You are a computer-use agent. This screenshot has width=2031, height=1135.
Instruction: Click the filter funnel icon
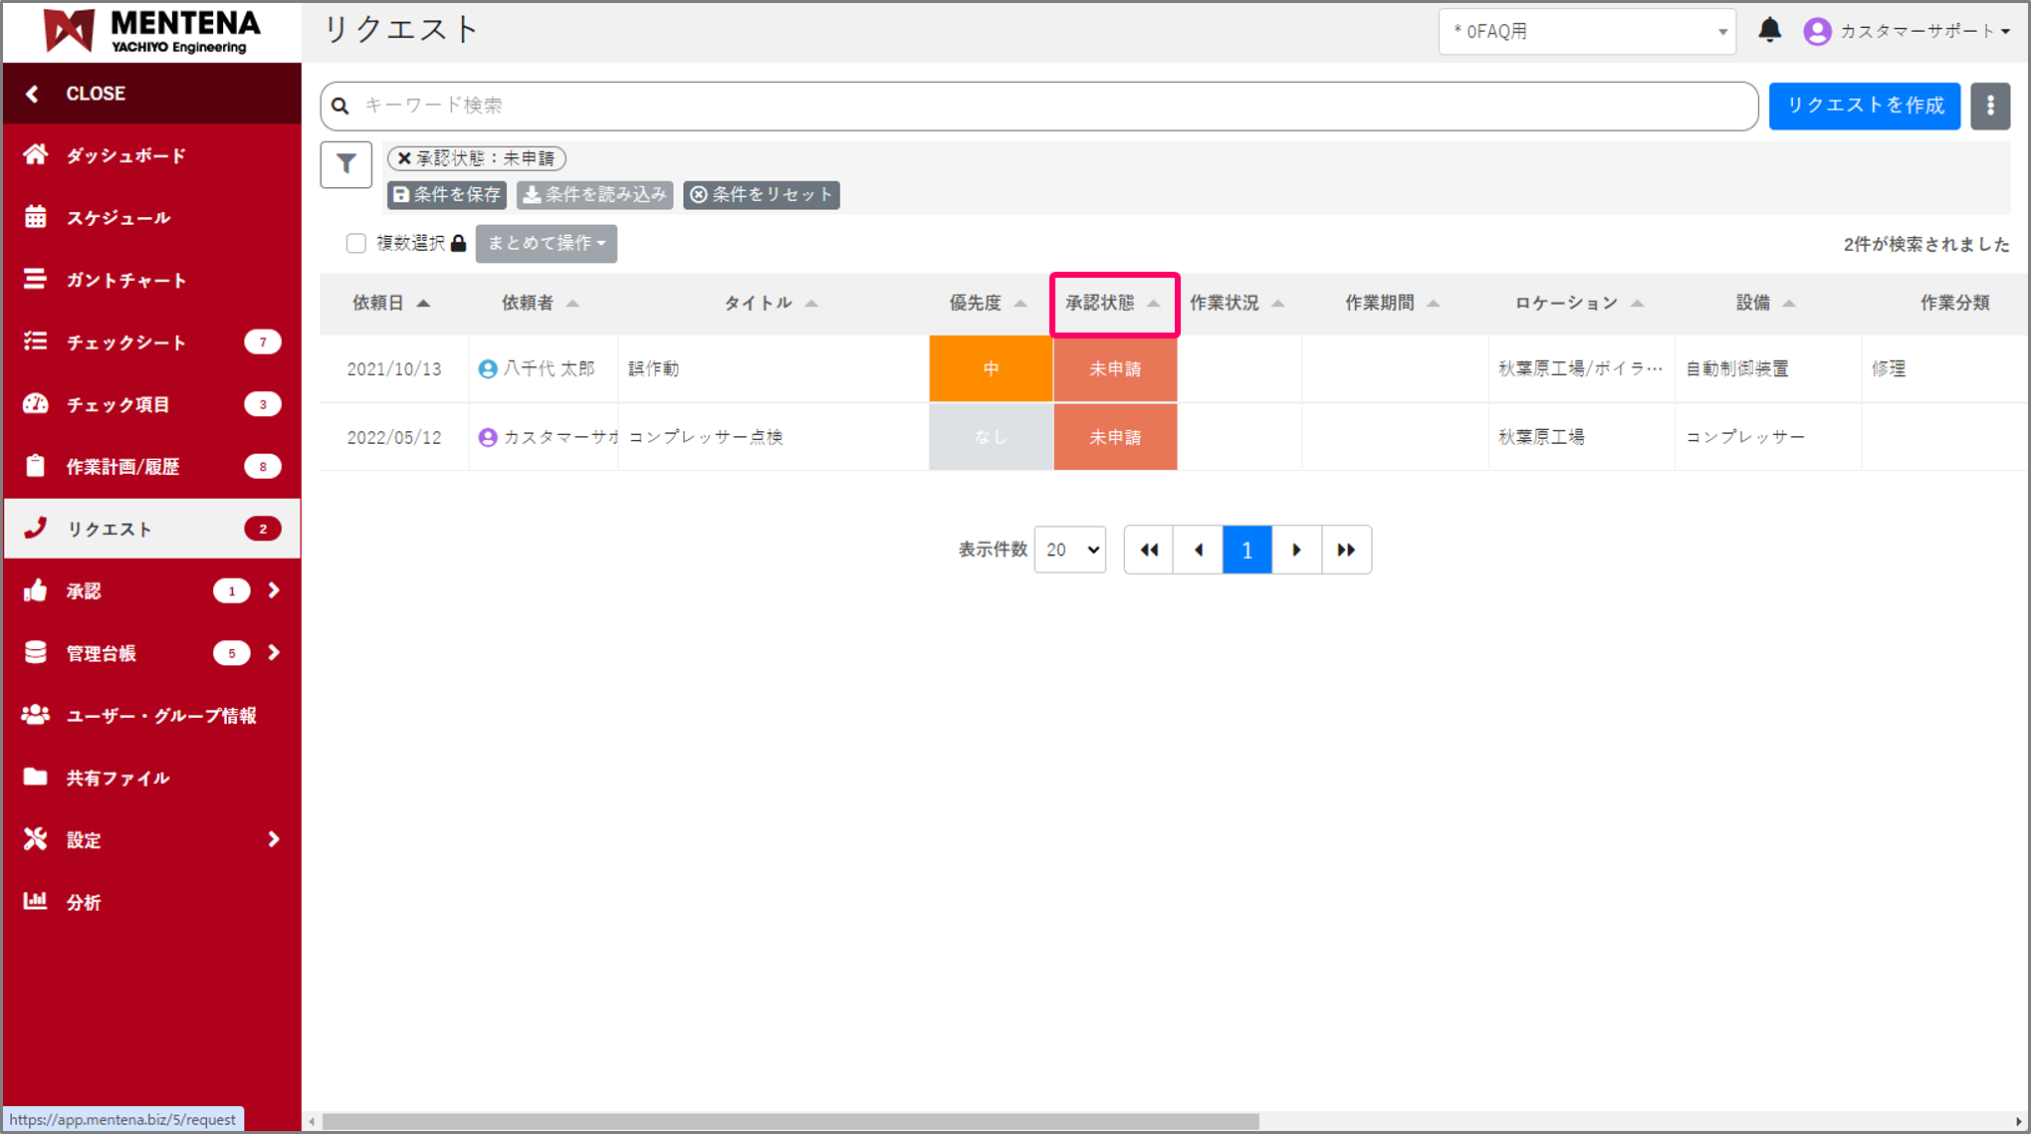(x=345, y=164)
